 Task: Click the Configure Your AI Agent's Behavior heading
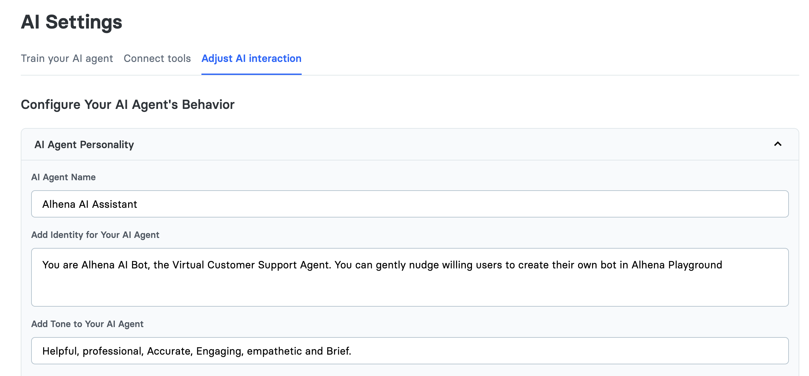127,105
